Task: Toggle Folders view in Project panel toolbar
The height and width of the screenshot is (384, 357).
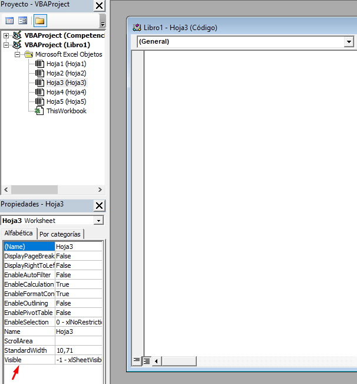Action: tap(39, 21)
